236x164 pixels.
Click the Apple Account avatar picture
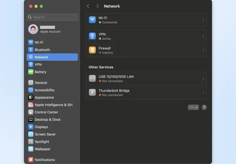33,29
